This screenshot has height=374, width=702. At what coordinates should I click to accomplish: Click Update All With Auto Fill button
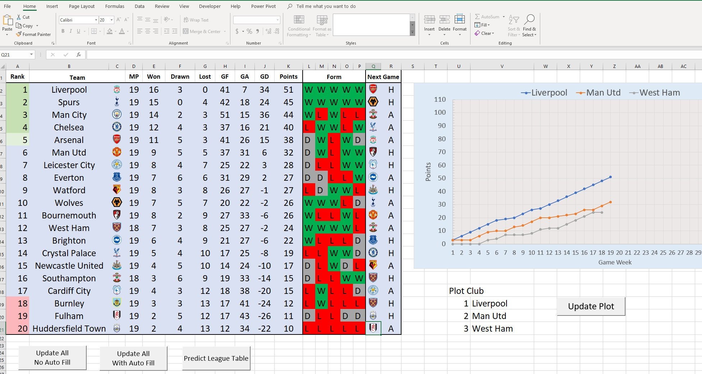point(133,358)
